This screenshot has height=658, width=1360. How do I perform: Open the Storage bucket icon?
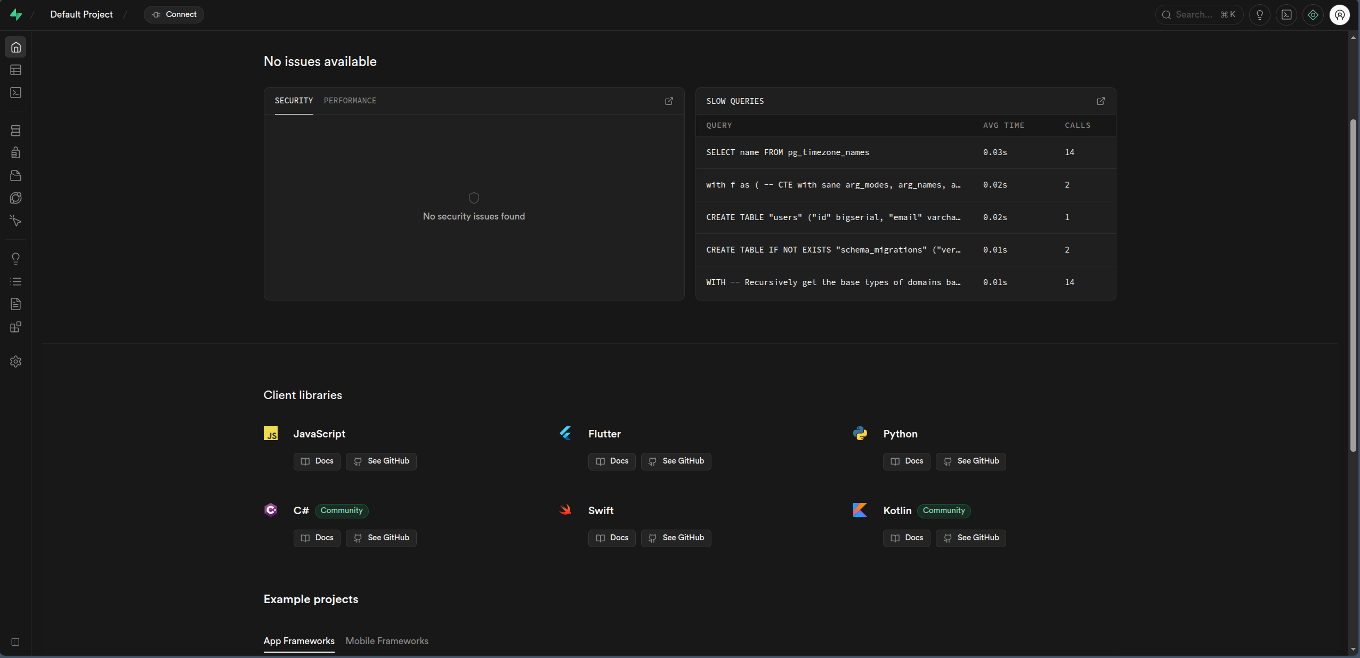click(x=16, y=176)
